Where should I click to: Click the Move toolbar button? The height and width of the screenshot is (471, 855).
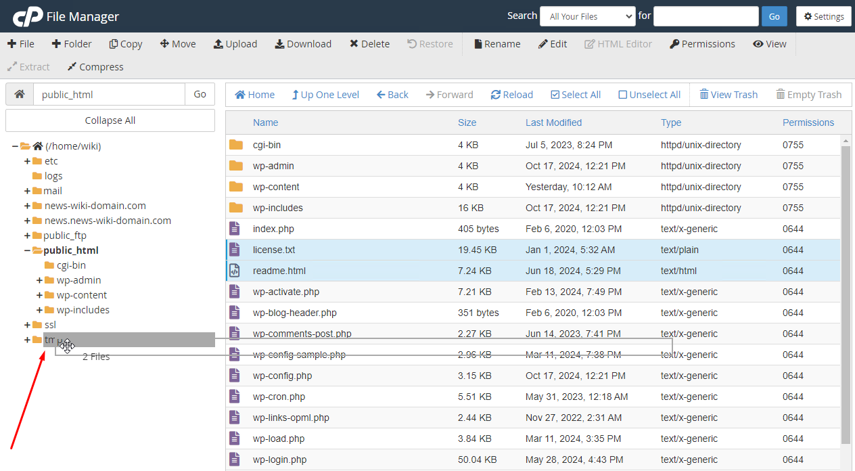178,44
